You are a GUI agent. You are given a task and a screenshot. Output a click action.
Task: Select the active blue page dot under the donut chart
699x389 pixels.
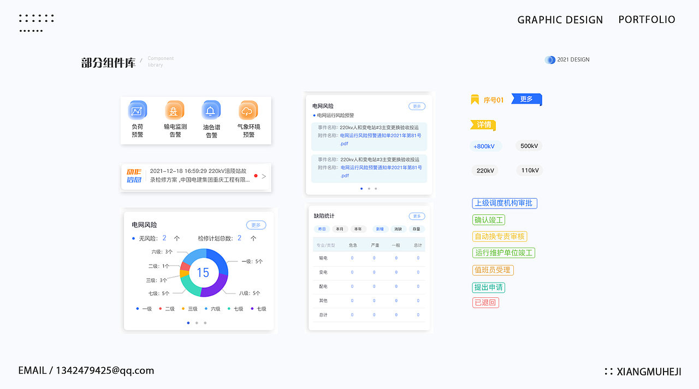click(x=188, y=323)
